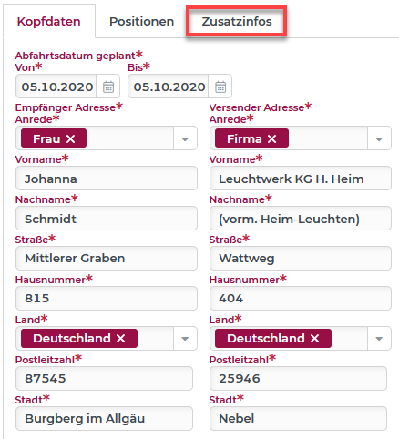This screenshot has height=439, width=399.
Task: Open the Bis date calendar picker
Action: pyautogui.click(x=220, y=87)
